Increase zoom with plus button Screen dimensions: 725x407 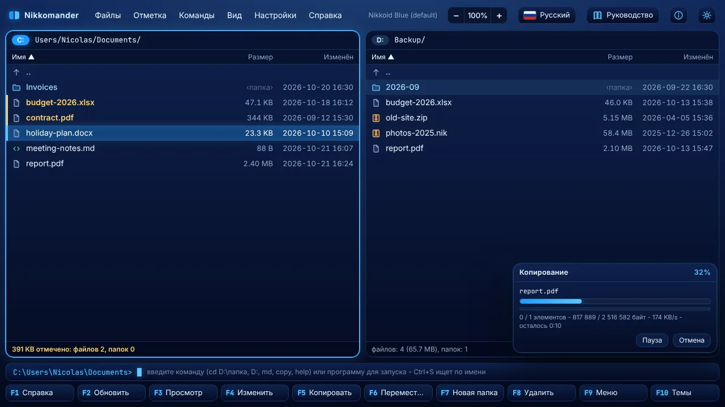tap(499, 15)
